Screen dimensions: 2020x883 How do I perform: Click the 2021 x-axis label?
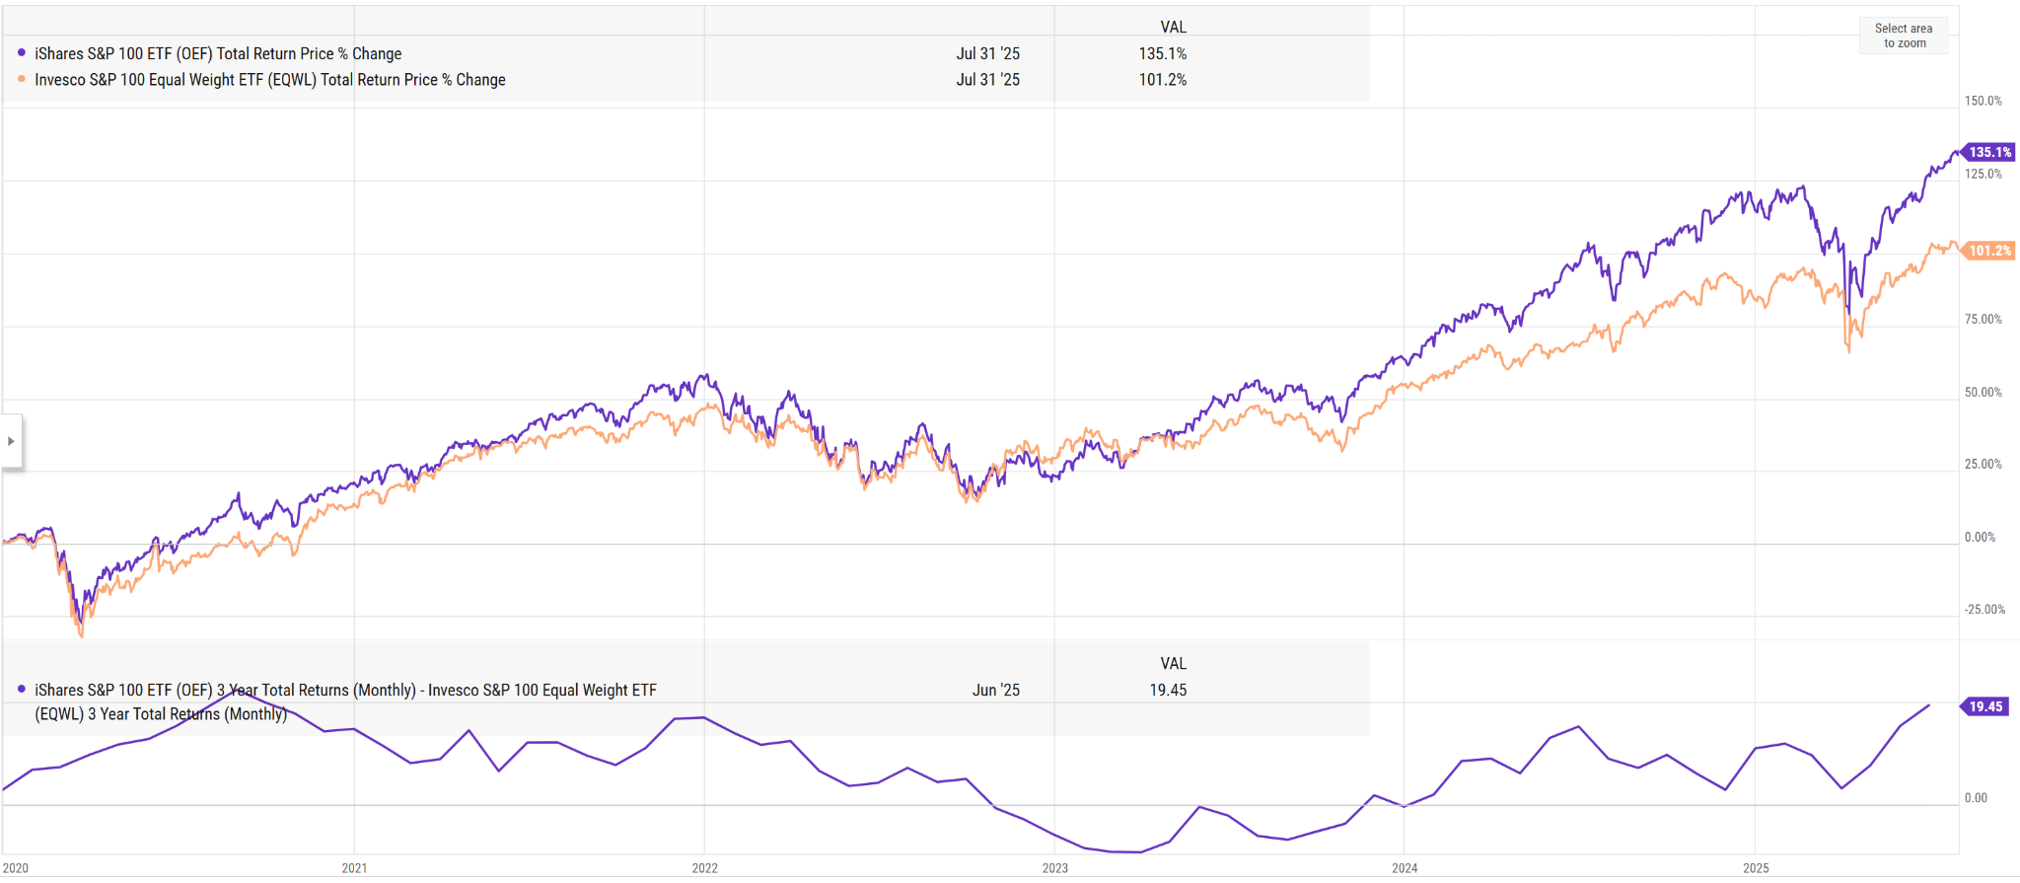[x=354, y=868]
